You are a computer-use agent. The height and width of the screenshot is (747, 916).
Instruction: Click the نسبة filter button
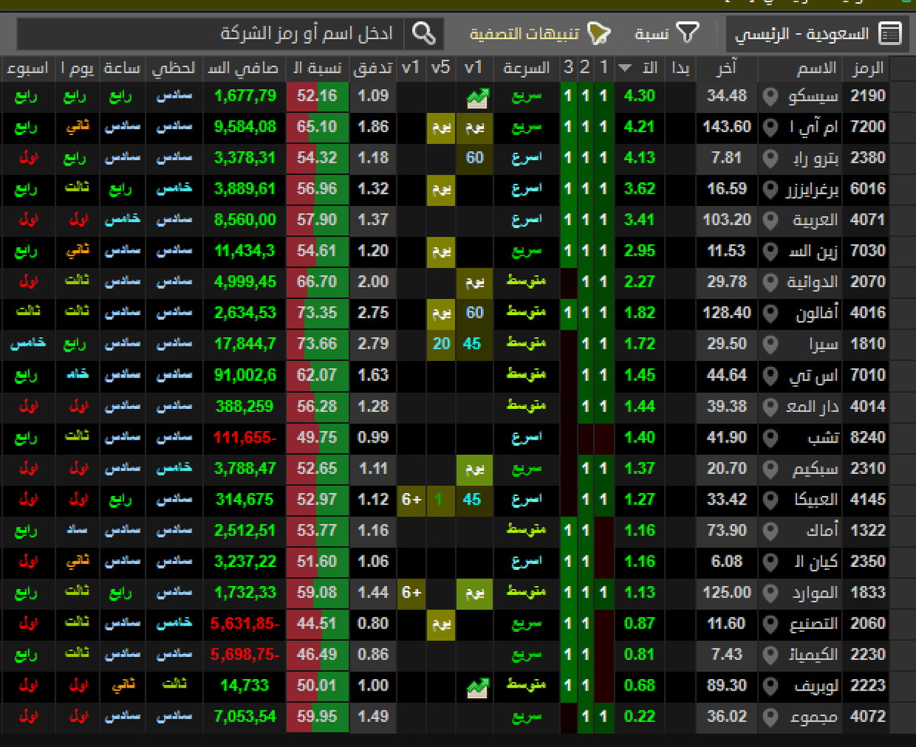(666, 34)
